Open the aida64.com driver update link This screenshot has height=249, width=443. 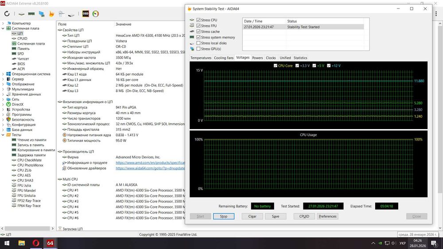click(150, 169)
